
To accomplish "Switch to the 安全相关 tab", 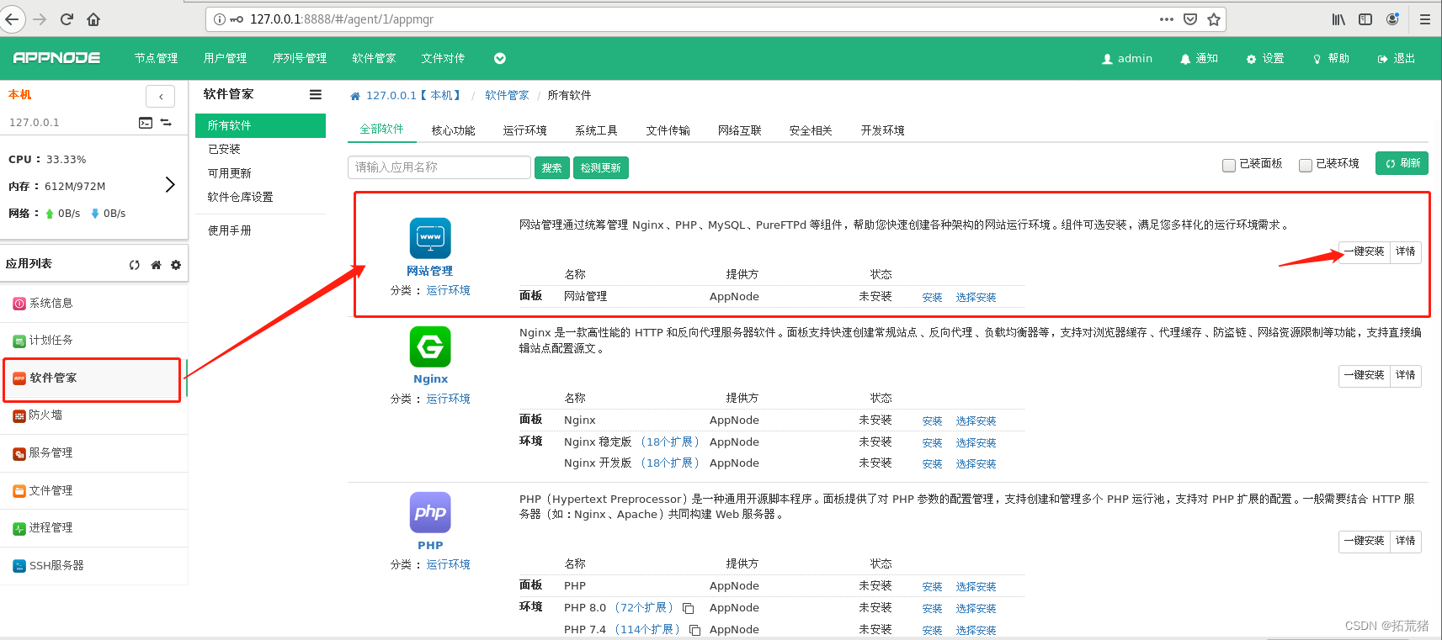I will (x=811, y=130).
